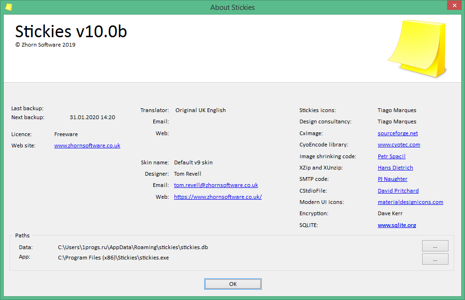Open the skin's https://www.zhornsoftware.co.uk/ web link

point(217,197)
